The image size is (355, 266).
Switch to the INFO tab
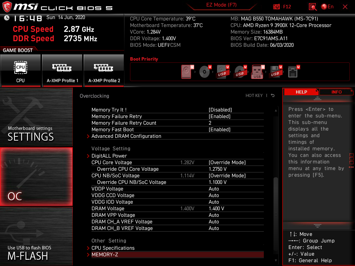tap(336, 92)
